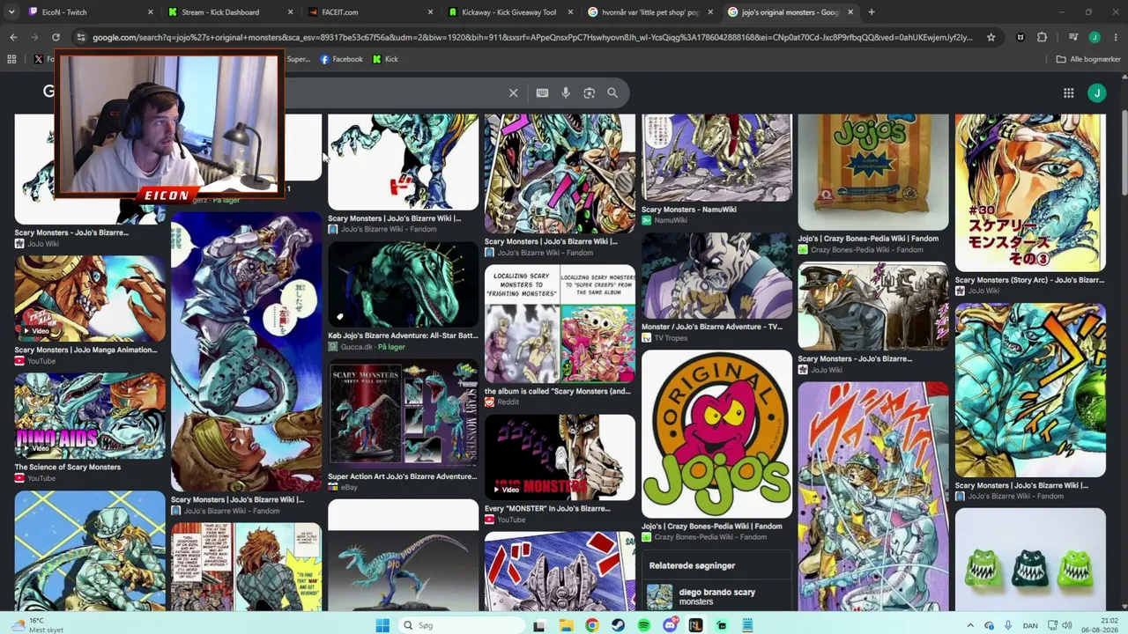Open Discord from the taskbar
The width and height of the screenshot is (1128, 634).
coord(670,625)
